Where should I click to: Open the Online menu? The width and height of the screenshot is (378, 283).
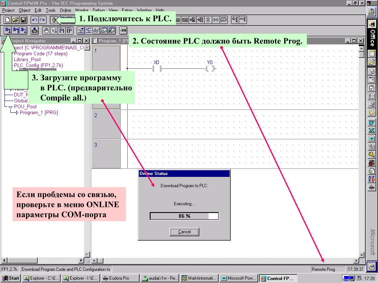(65, 10)
